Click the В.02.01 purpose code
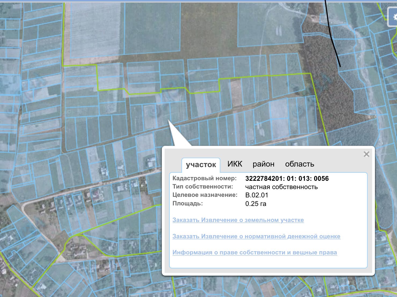 [257, 195]
